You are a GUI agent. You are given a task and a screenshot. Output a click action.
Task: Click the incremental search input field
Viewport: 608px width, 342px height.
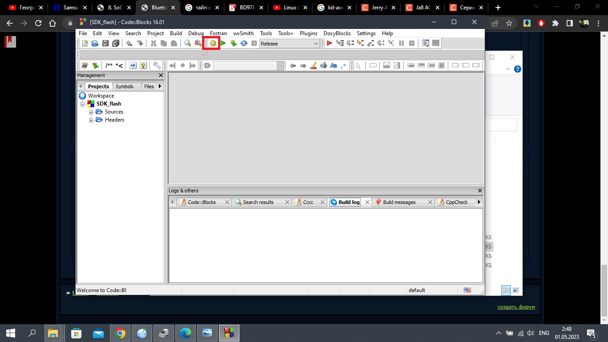[245, 65]
